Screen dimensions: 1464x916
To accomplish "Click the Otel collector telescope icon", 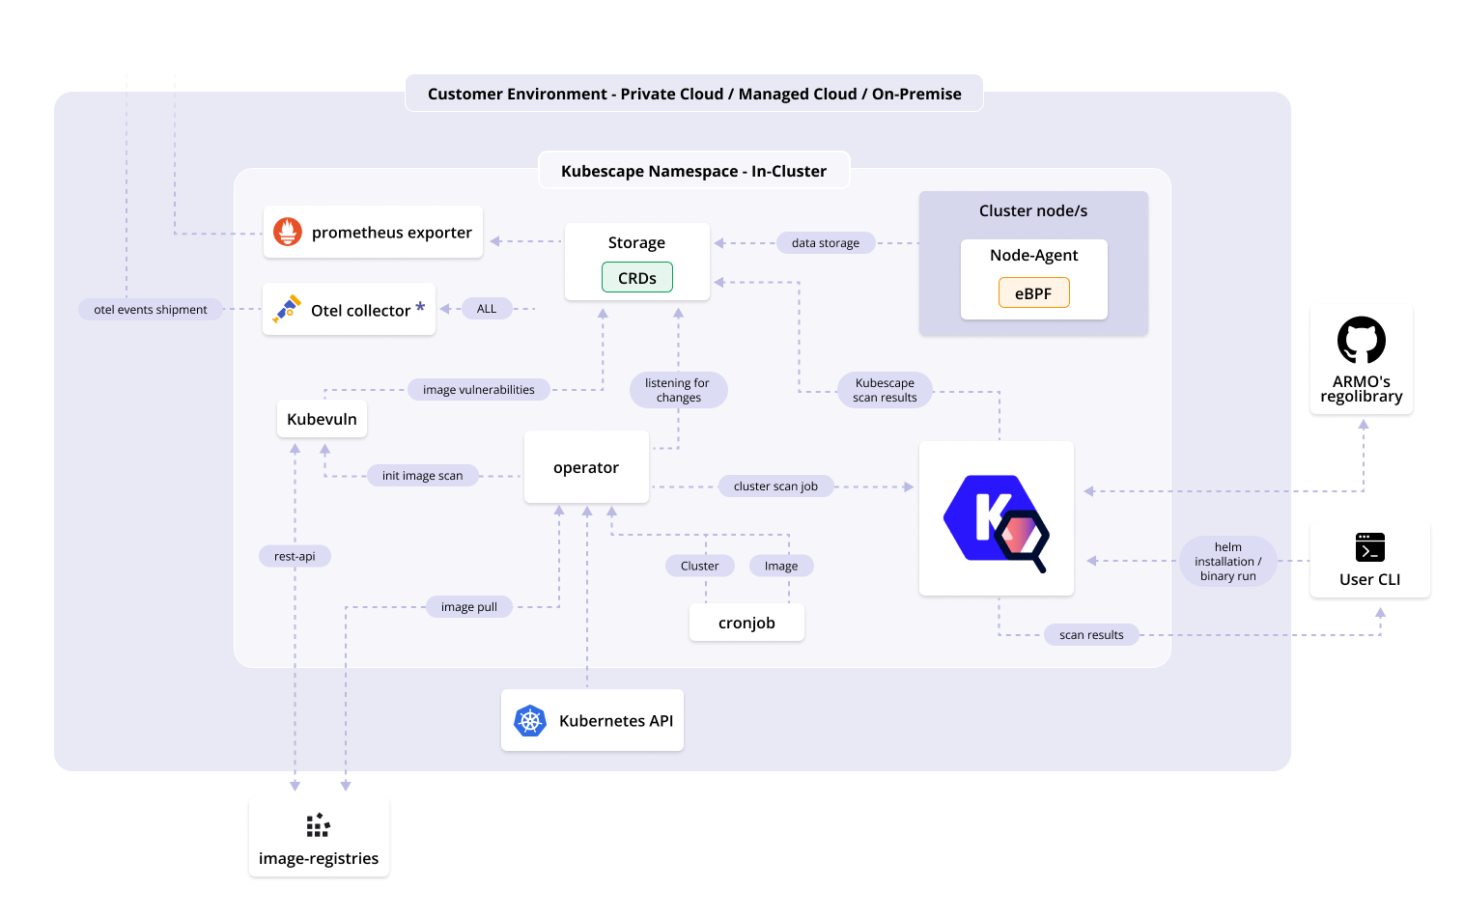I will 287,309.
